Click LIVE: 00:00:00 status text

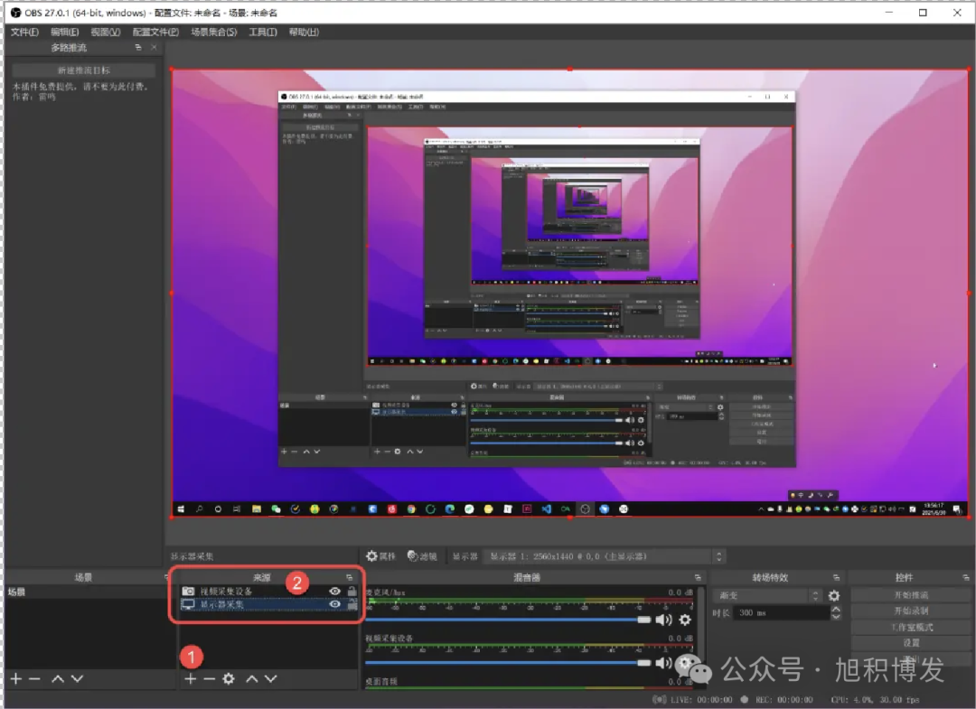point(701,700)
